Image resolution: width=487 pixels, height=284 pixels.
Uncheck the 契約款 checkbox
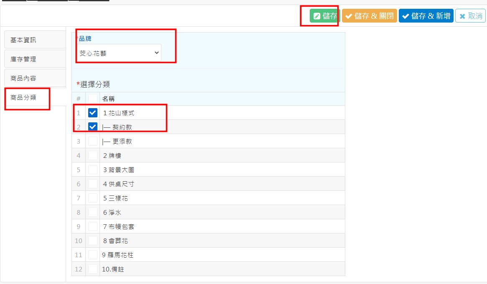[93, 127]
